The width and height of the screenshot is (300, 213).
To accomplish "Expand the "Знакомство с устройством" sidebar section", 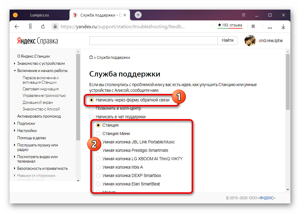I will [15, 63].
